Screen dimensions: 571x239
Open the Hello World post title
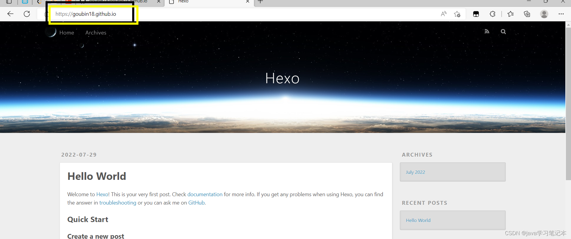coord(97,176)
